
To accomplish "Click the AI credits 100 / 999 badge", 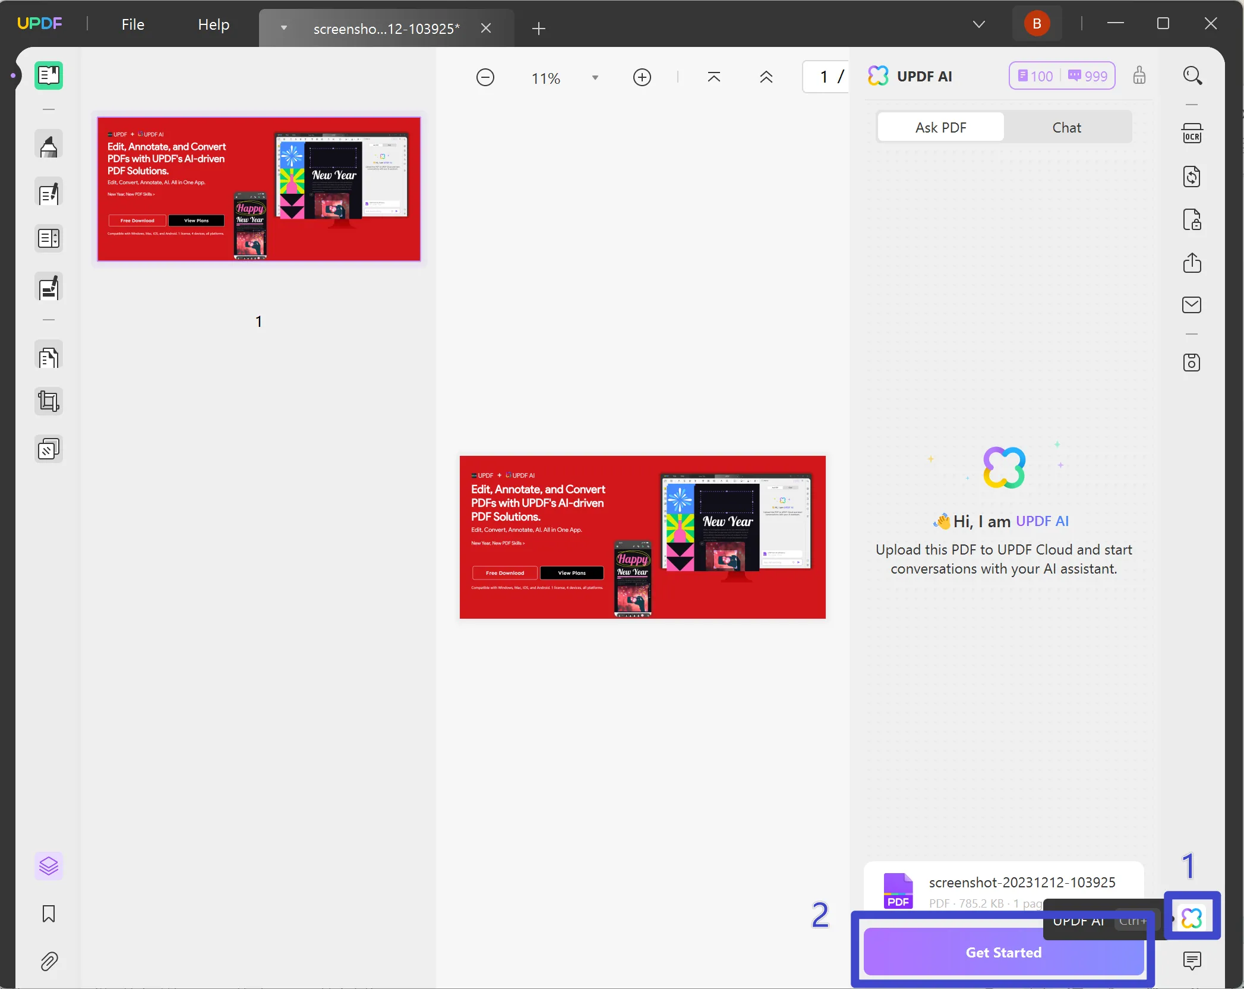I will 1062,76.
